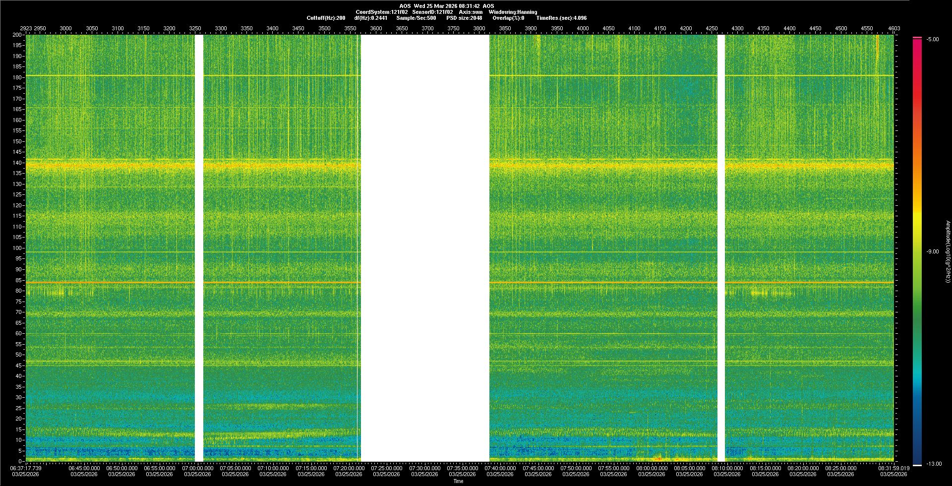The image size is (952, 486).
Task: Click the -13.00 colorbar minimum label
Action: 934,464
